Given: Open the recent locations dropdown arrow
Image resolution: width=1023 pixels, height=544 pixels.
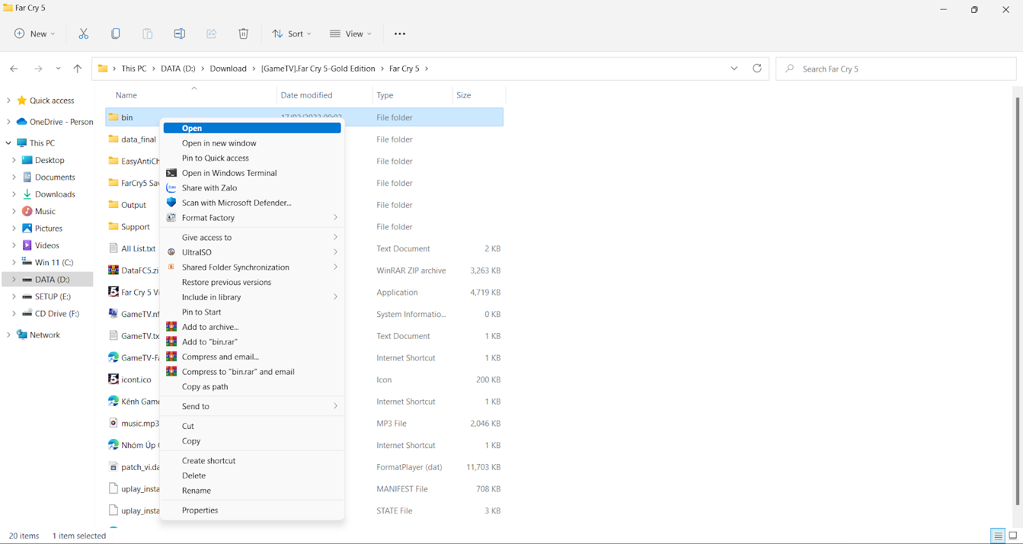Looking at the screenshot, I should [x=58, y=68].
